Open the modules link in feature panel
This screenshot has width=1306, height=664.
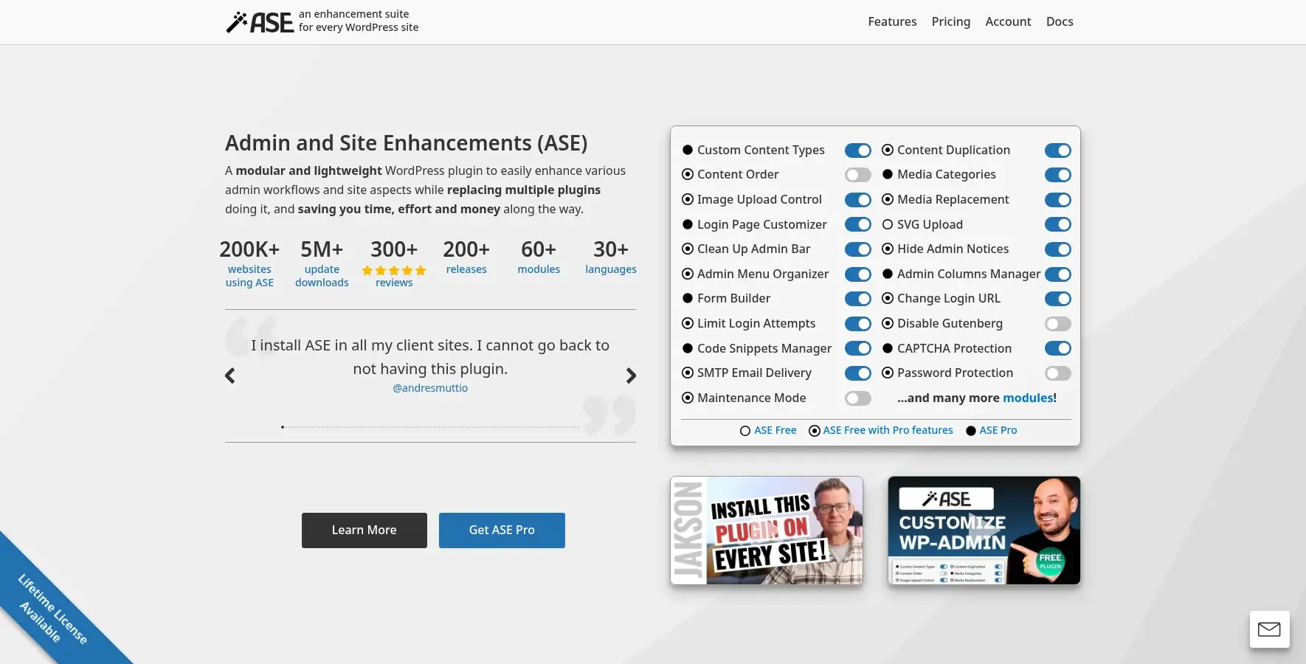(1028, 398)
